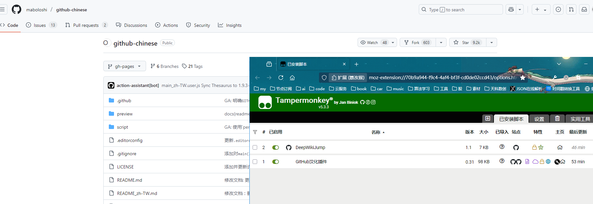Click the shield tracking protection icon
Viewport: 593px width, 204px height.
[x=324, y=78]
